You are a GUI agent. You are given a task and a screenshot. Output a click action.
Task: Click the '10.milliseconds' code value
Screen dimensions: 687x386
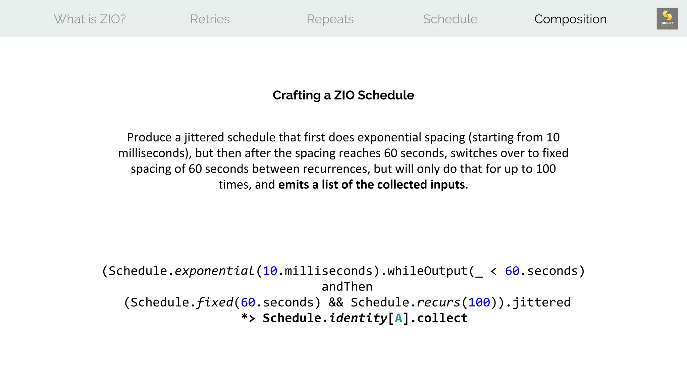(318, 271)
